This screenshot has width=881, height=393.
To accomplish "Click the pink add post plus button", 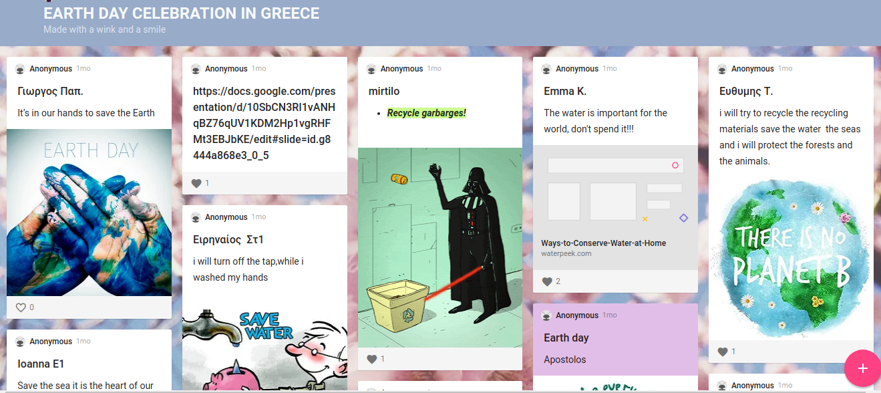I will tap(862, 368).
